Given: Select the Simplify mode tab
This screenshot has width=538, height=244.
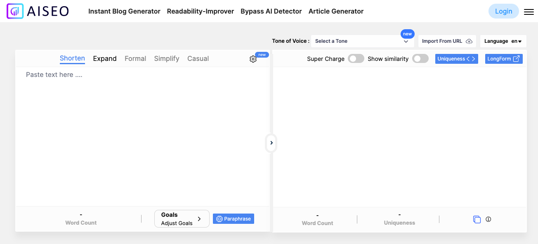Looking at the screenshot, I should coord(167,58).
